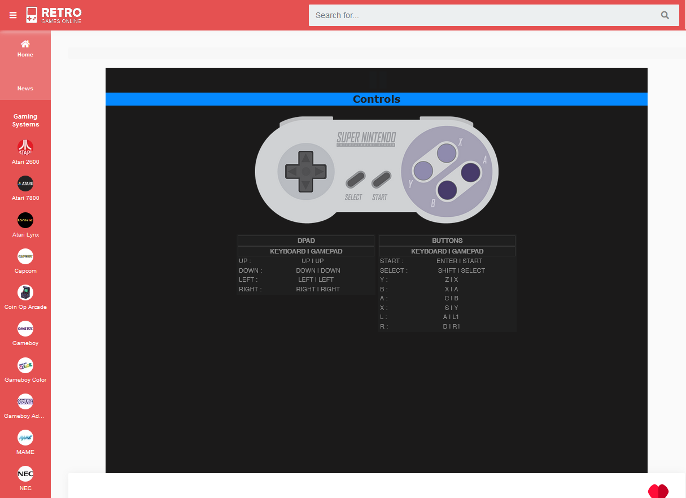Click the heart icon at bottom right
This screenshot has width=686, height=498.
[x=657, y=491]
